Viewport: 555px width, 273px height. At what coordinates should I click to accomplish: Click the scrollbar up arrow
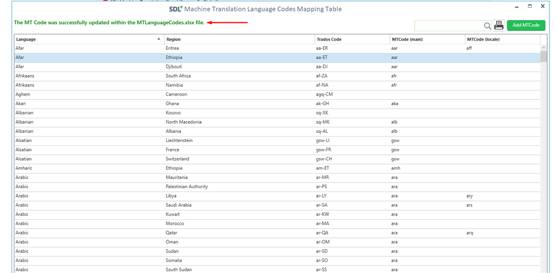click(x=543, y=48)
